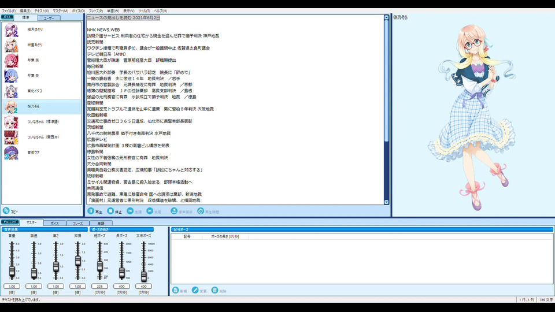Viewport: 555px width, 312px height.
Task: Stop reading with the 停止 button
Action: tap(114, 211)
